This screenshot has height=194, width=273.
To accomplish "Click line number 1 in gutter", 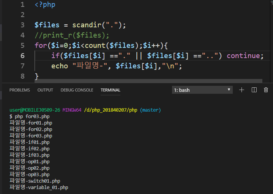I will coord(22,5).
